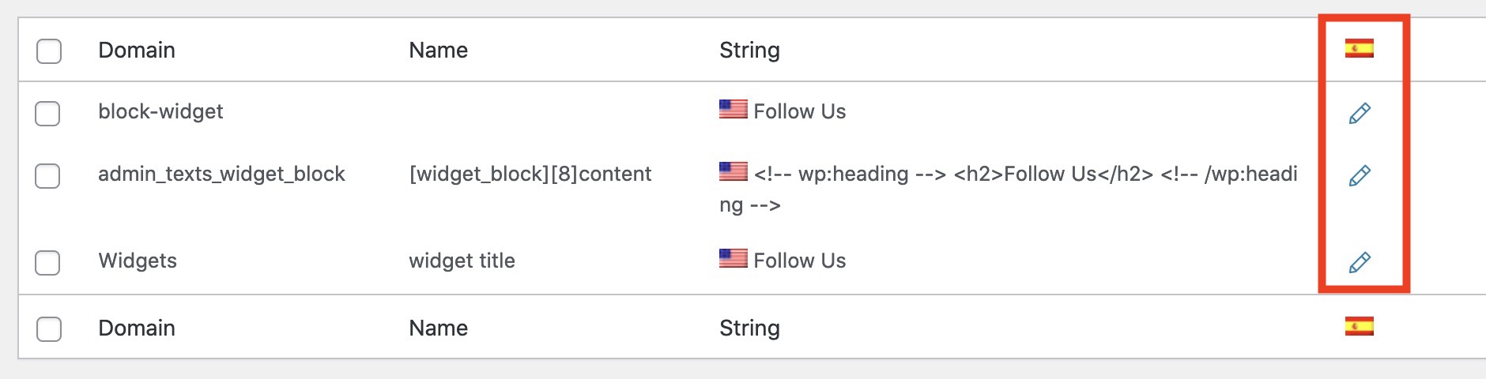Click the Domain label in the footer row
This screenshot has width=1486, height=379.
point(137,328)
